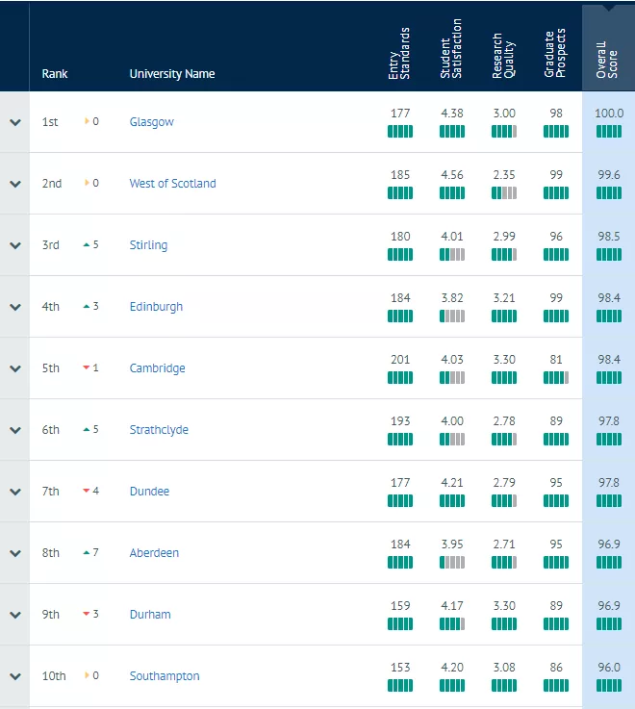The width and height of the screenshot is (635, 709).
Task: Open the West of Scotland link
Action: [x=173, y=183]
